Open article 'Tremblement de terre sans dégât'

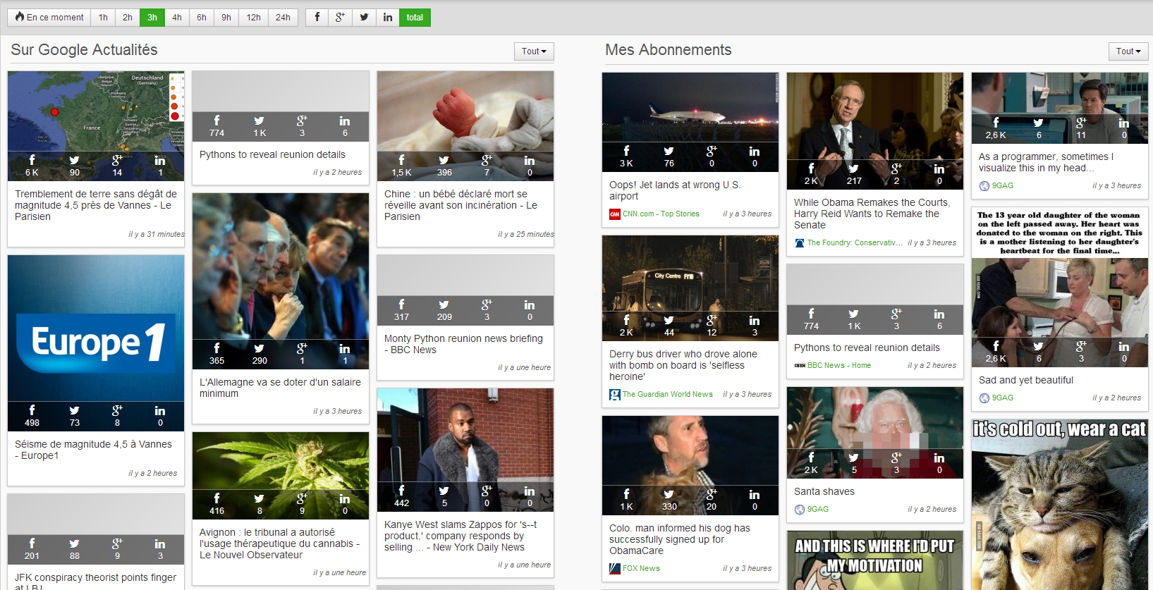[x=96, y=205]
